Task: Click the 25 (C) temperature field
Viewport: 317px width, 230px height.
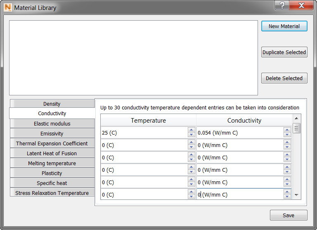Action: click(x=144, y=133)
